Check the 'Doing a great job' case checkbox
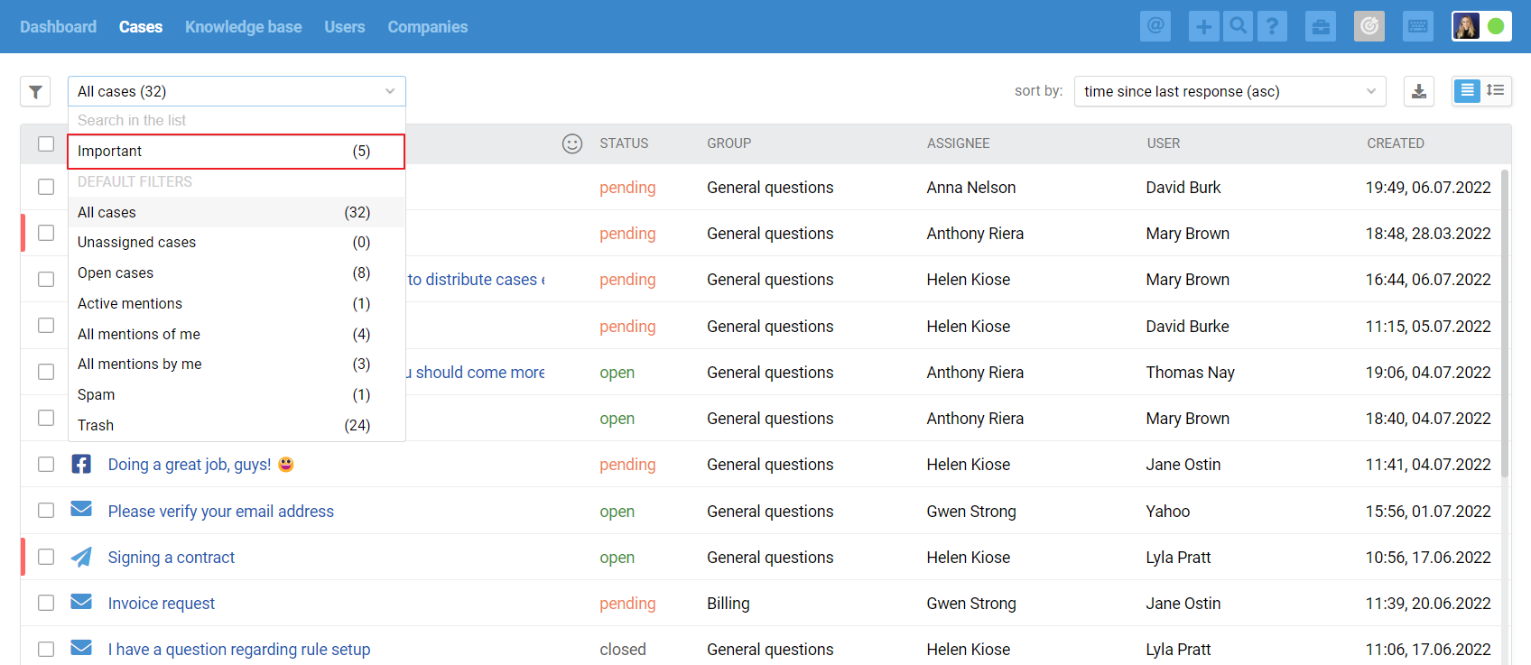The height and width of the screenshot is (665, 1531). (46, 464)
